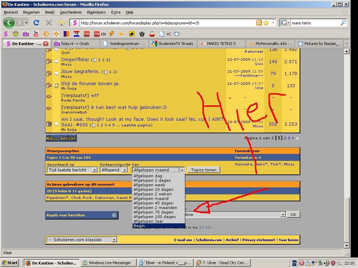Go back using the green back arrow

pos(9,23)
